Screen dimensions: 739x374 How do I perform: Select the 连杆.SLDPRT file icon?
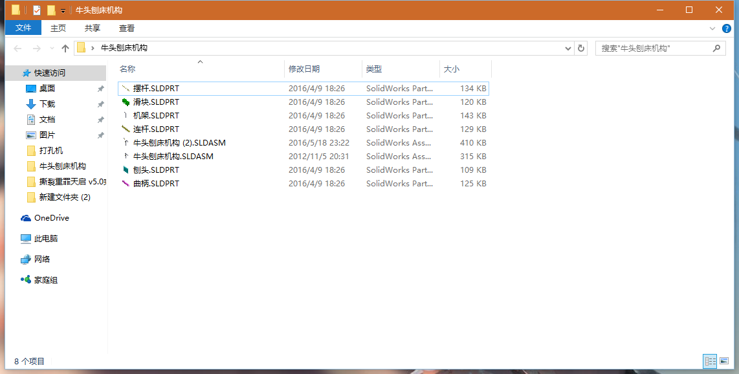pos(126,129)
